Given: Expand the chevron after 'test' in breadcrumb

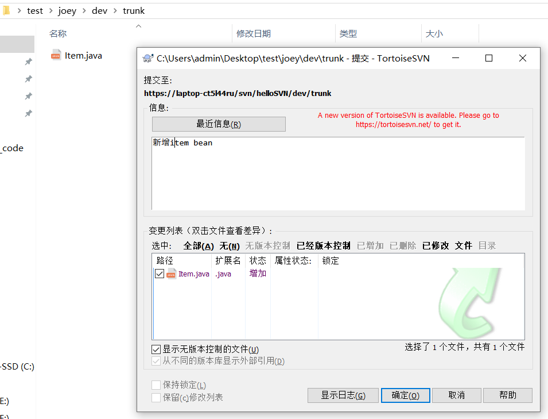Looking at the screenshot, I should pyautogui.click(x=51, y=11).
